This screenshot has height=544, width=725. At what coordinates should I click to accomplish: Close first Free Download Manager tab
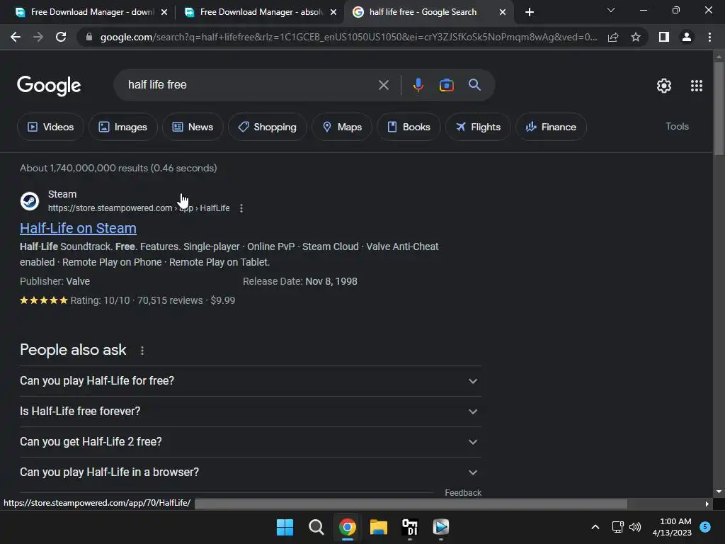click(x=164, y=13)
